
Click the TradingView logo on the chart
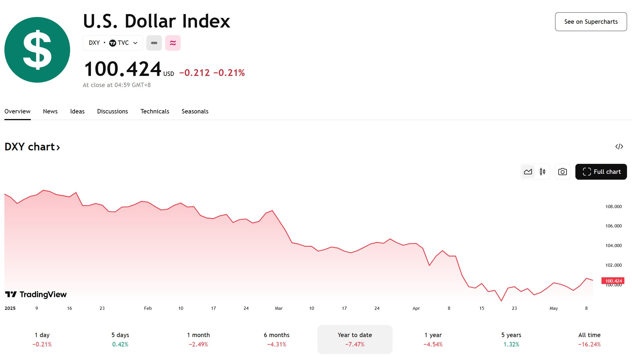pyautogui.click(x=36, y=294)
